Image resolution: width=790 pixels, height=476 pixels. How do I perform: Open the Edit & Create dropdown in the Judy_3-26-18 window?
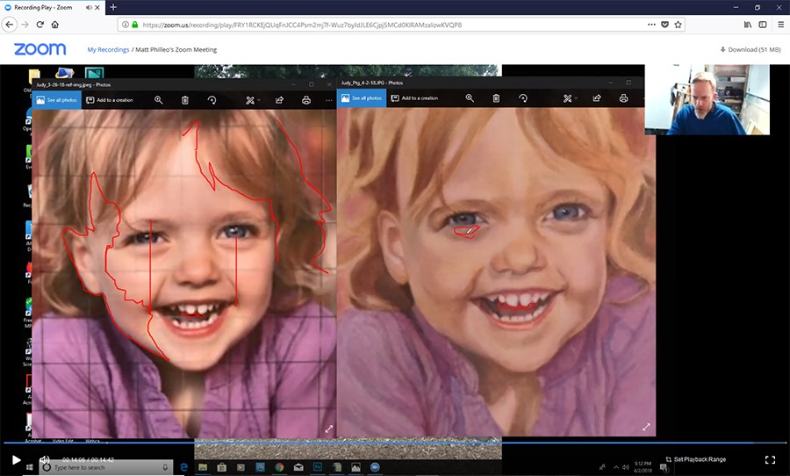253,100
